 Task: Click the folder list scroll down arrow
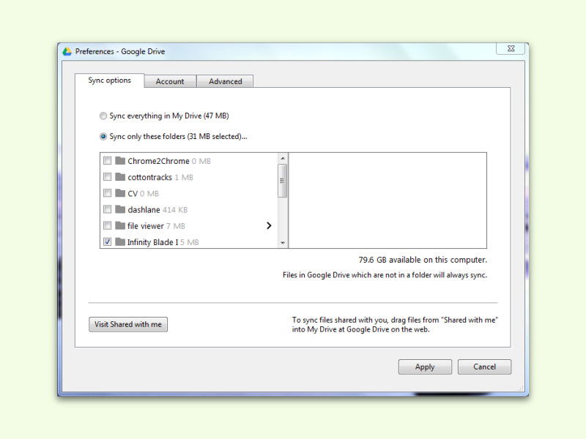(x=283, y=243)
